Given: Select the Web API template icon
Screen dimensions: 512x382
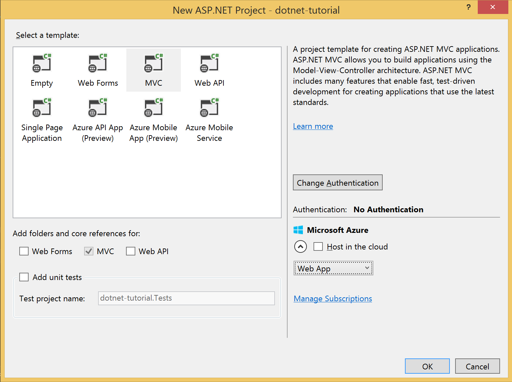Looking at the screenshot, I should pos(209,63).
